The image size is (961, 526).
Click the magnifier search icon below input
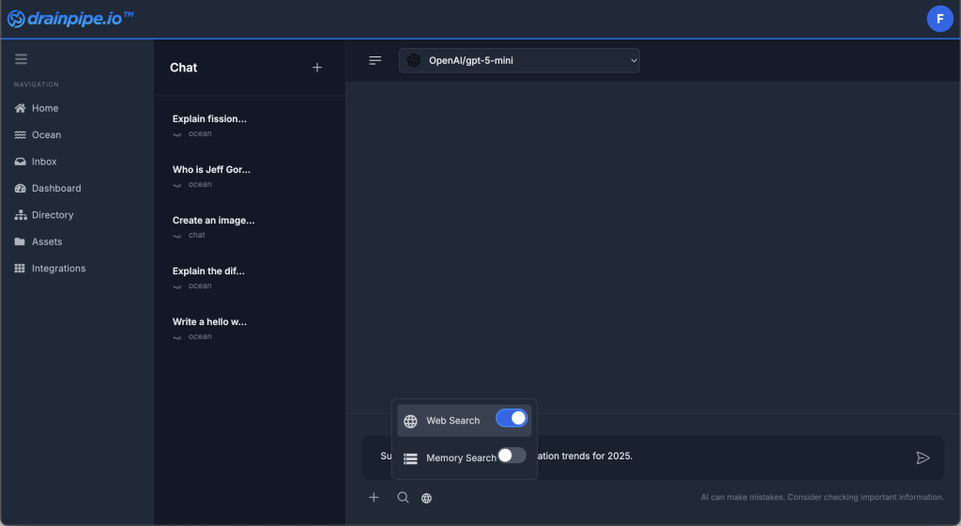tap(403, 498)
